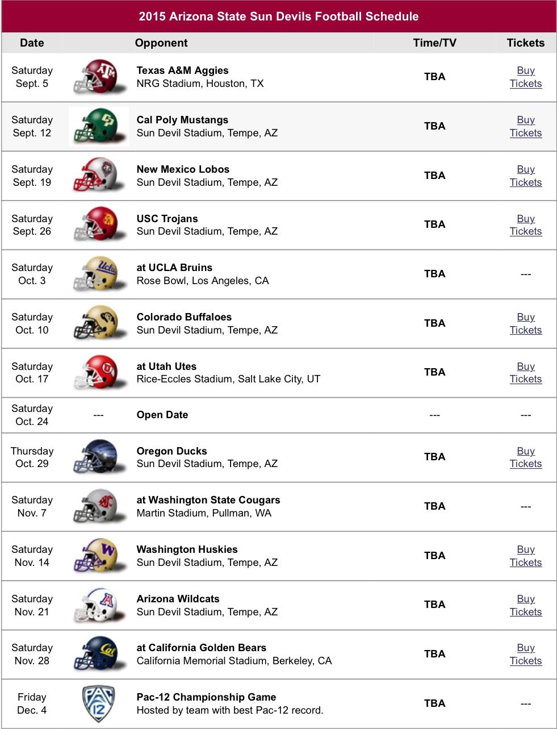Click the Pac-12 Championship logo

[x=99, y=703]
